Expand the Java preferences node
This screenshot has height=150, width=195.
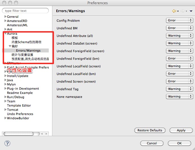click(x=5, y=80)
